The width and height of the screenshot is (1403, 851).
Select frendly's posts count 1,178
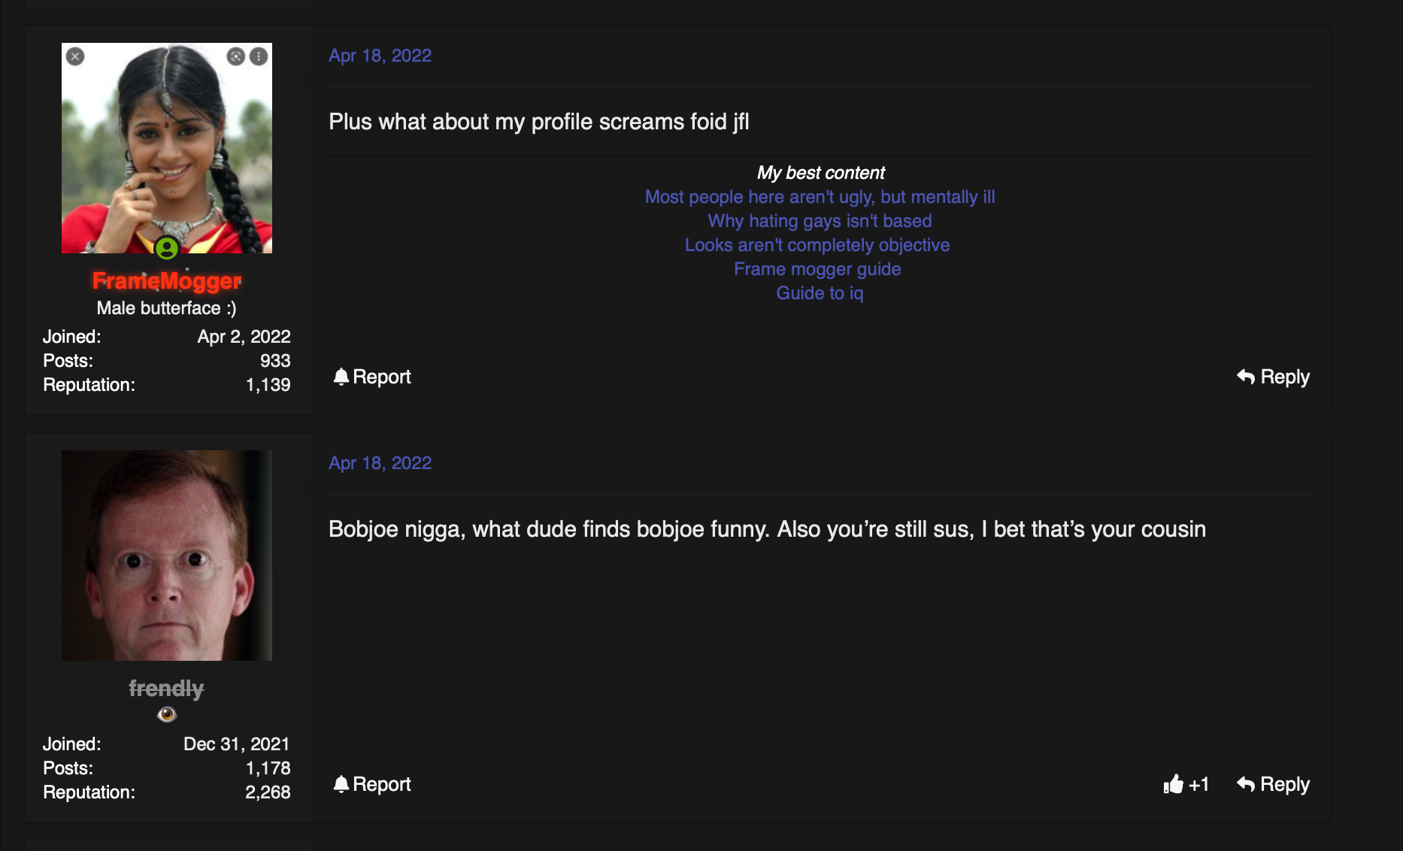(268, 768)
